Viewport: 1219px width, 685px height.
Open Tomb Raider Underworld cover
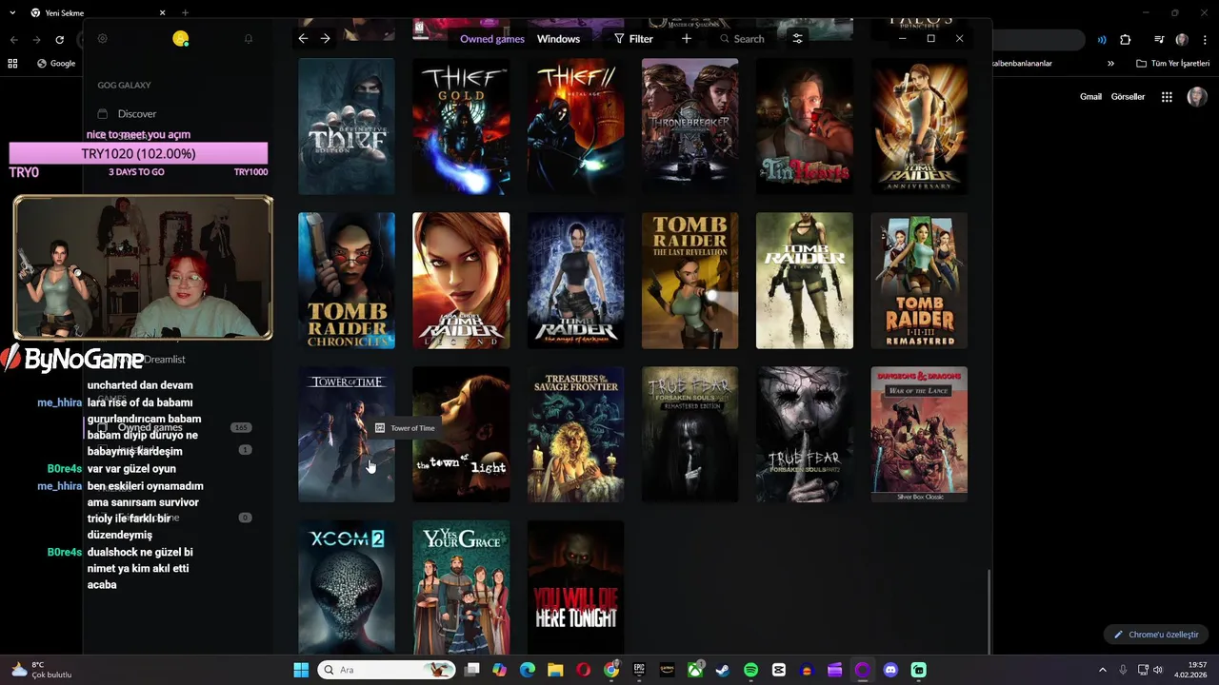point(805,281)
